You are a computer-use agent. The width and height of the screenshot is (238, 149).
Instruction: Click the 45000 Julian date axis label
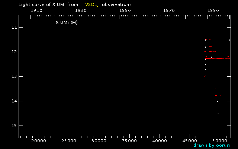(x=190, y=141)
